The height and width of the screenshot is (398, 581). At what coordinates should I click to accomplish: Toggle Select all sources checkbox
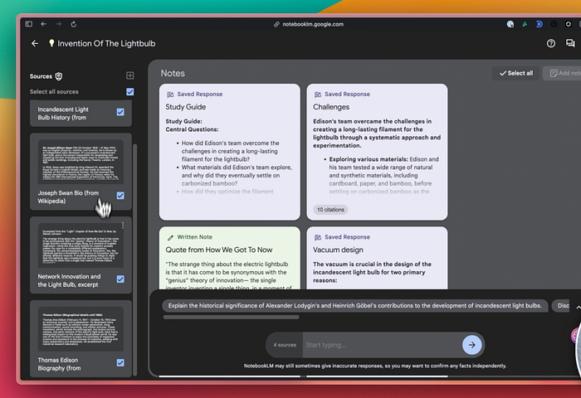[130, 91]
